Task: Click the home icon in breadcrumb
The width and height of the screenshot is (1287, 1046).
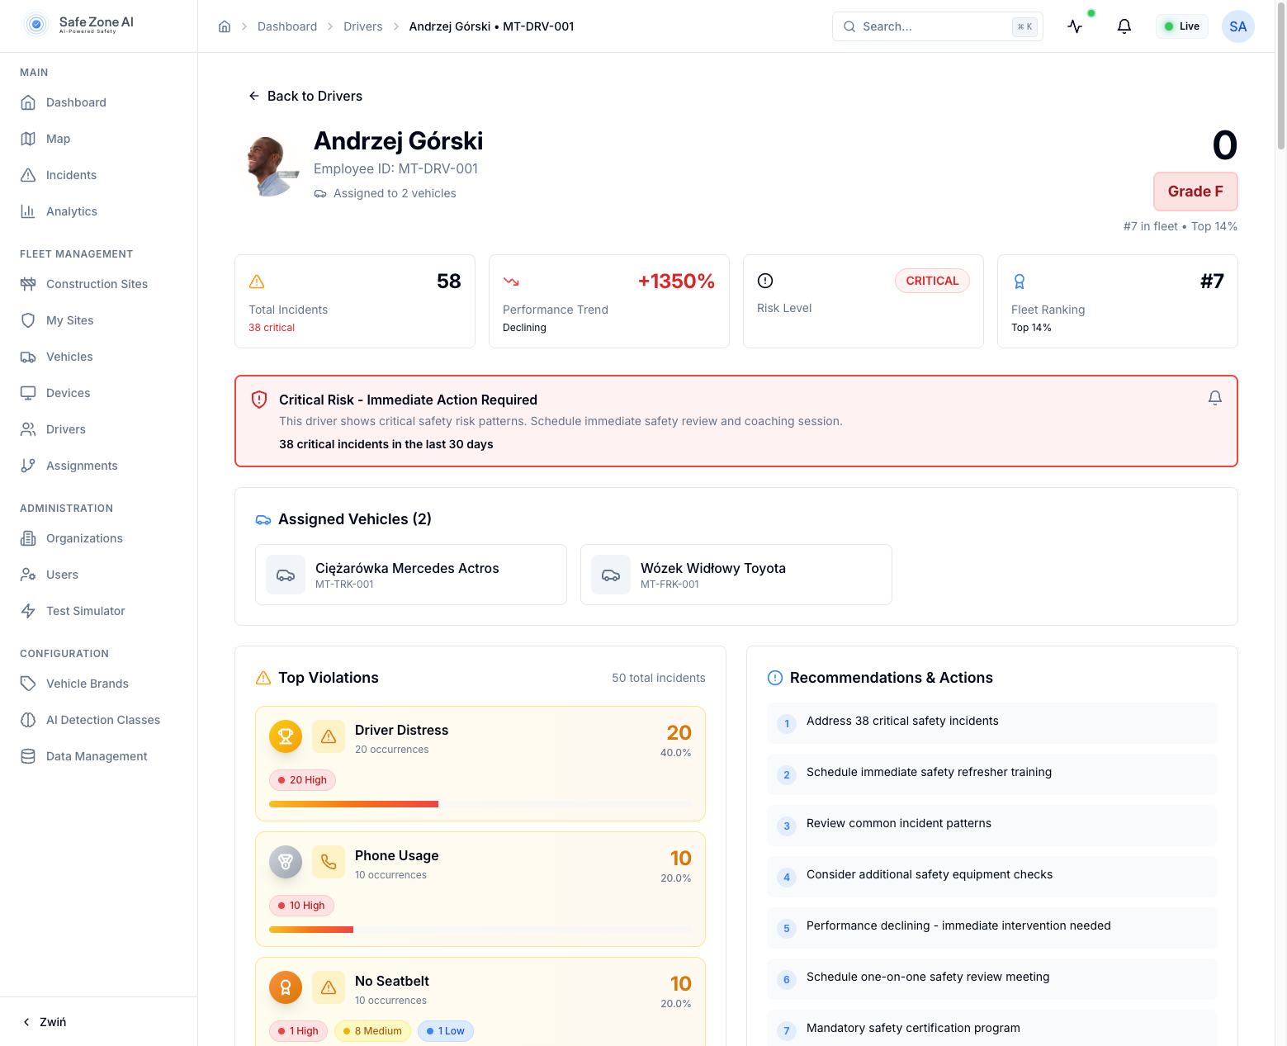Action: click(225, 26)
